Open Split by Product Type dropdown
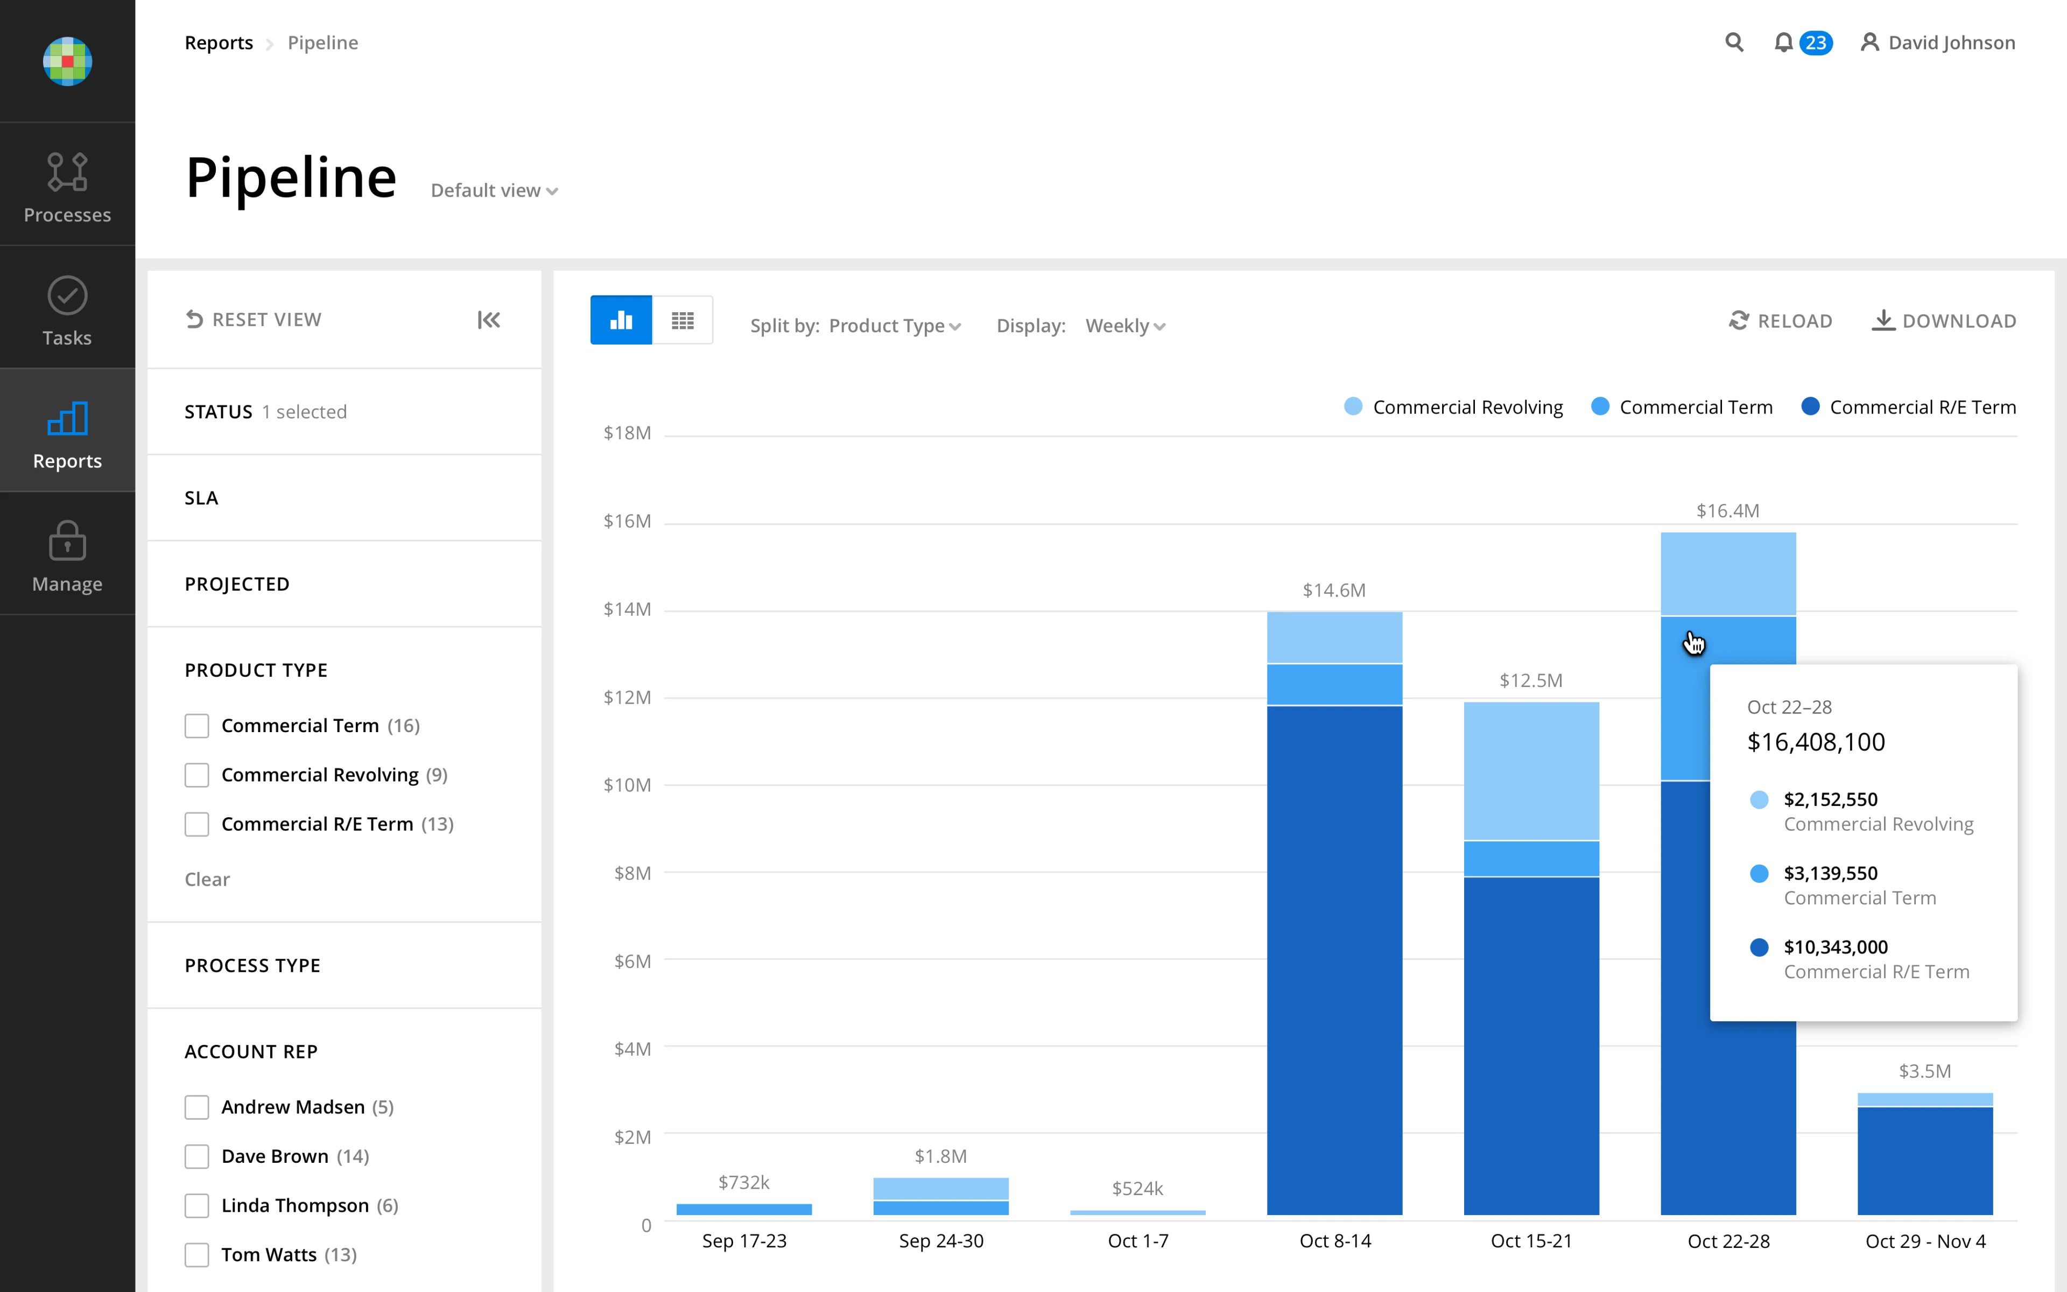 click(894, 326)
